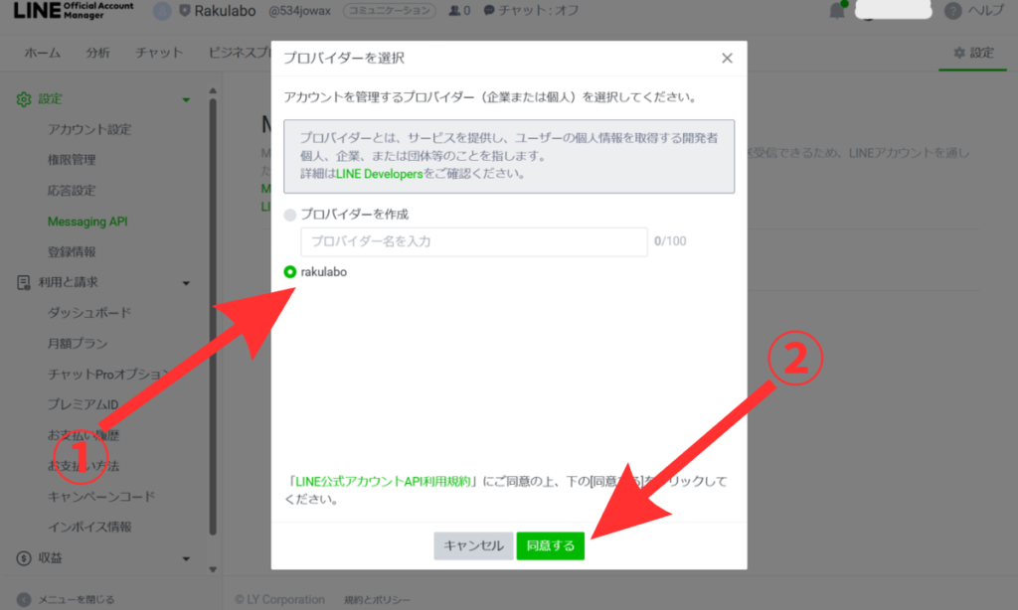
Task: Click the shield badge next to Rakulabo
Action: (x=184, y=11)
